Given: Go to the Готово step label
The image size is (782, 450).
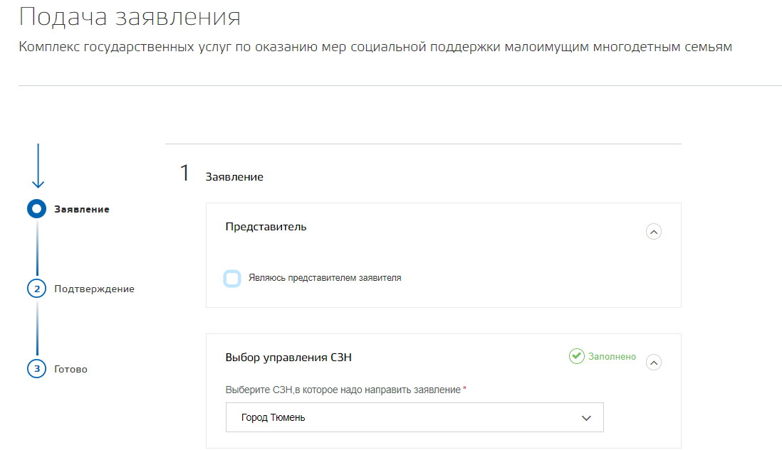Looking at the screenshot, I should tap(71, 369).
